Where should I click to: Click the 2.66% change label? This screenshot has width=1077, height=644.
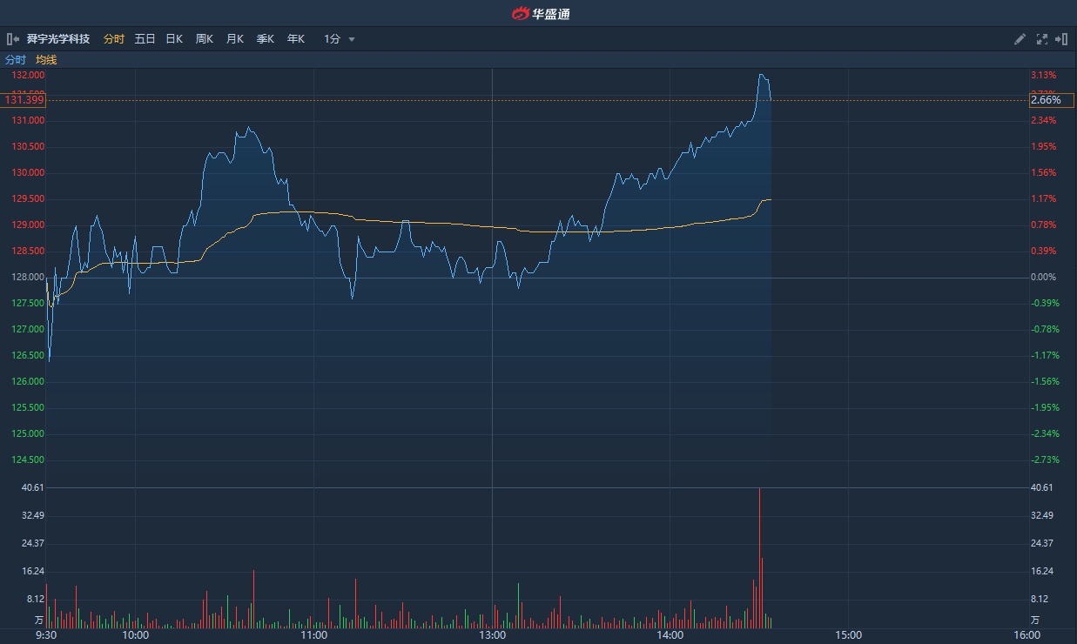1046,100
